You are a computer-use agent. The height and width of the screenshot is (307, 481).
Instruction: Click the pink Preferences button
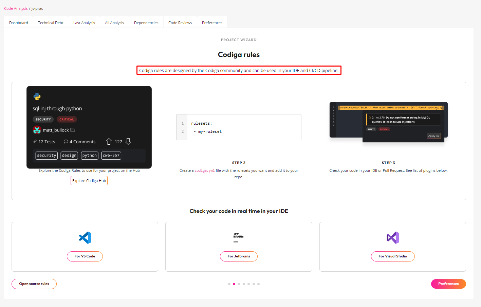click(448, 284)
